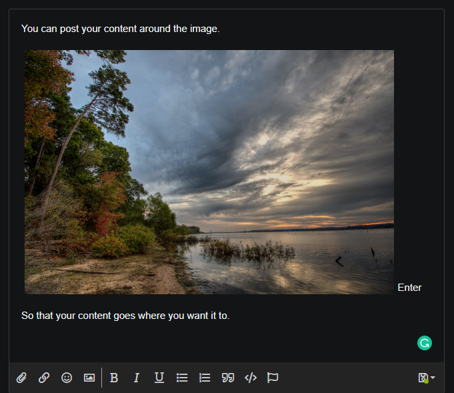The height and width of the screenshot is (393, 454).
Task: Click the insert image icon in toolbar
Action: click(x=89, y=378)
